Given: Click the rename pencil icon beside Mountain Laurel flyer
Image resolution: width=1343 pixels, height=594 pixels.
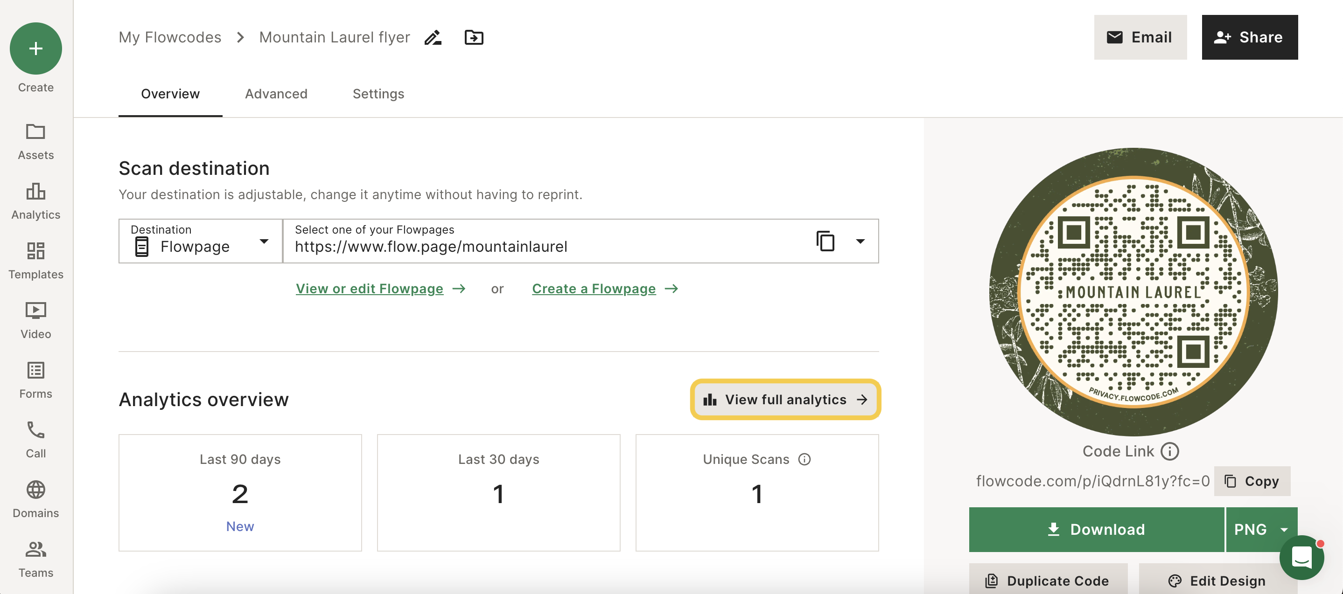Looking at the screenshot, I should click(x=433, y=37).
